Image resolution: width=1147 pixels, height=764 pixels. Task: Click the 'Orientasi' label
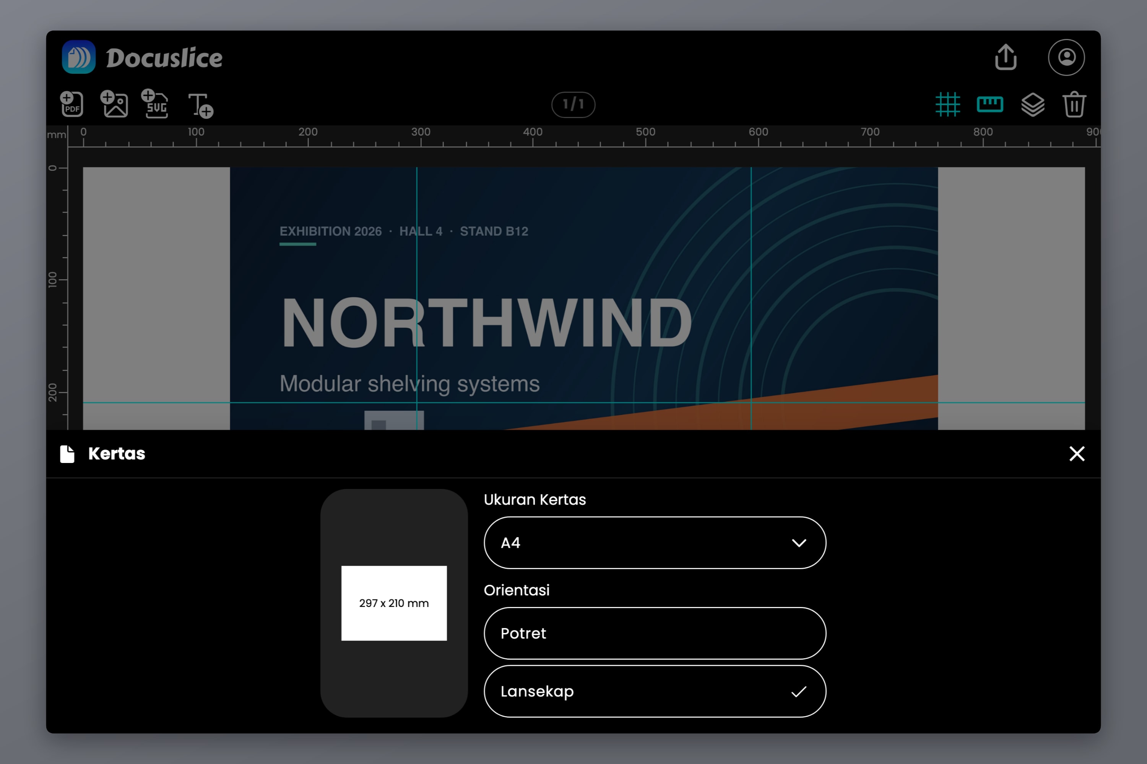pos(517,590)
